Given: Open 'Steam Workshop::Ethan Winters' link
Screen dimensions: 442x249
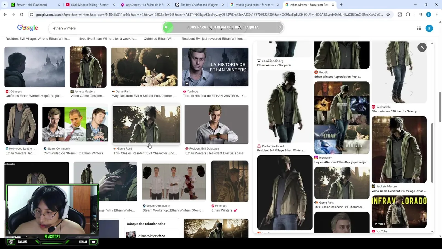Looking at the screenshot, I should (x=173, y=210).
